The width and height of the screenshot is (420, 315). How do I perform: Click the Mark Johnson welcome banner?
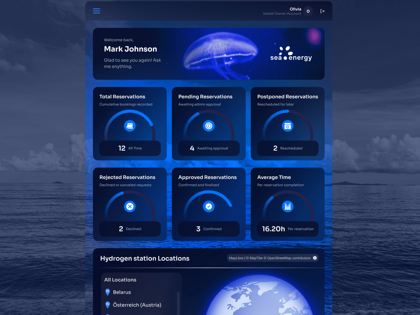click(x=209, y=54)
